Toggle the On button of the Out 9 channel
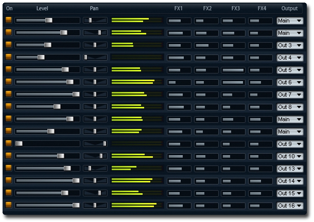Image resolution: width=314 pixels, height=222 pixels. [8, 144]
